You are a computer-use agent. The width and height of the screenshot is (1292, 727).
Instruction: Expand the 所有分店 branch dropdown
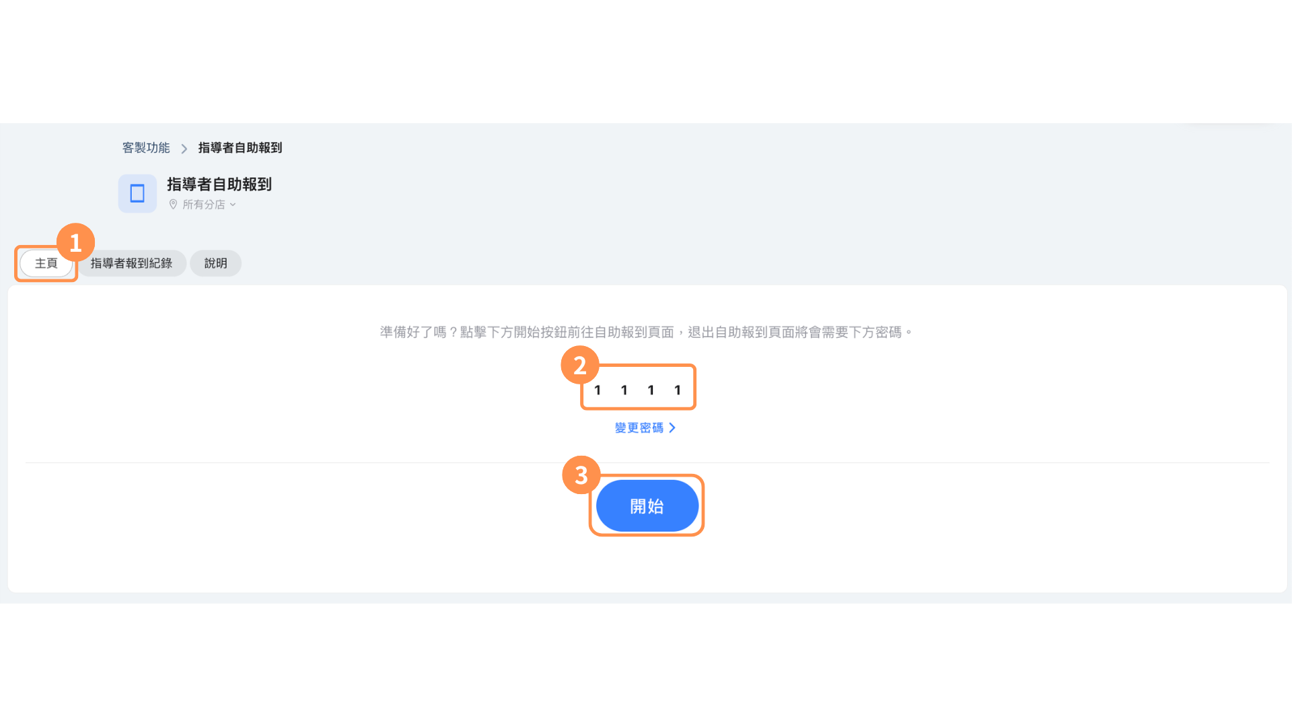point(203,204)
